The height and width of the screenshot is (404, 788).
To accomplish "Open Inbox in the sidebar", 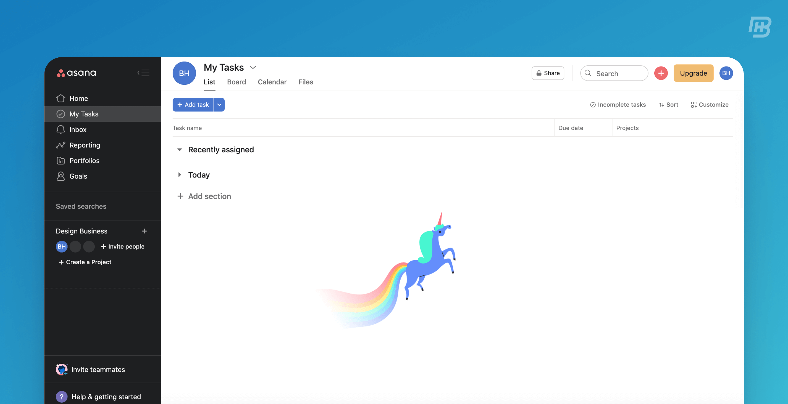I will click(103, 130).
